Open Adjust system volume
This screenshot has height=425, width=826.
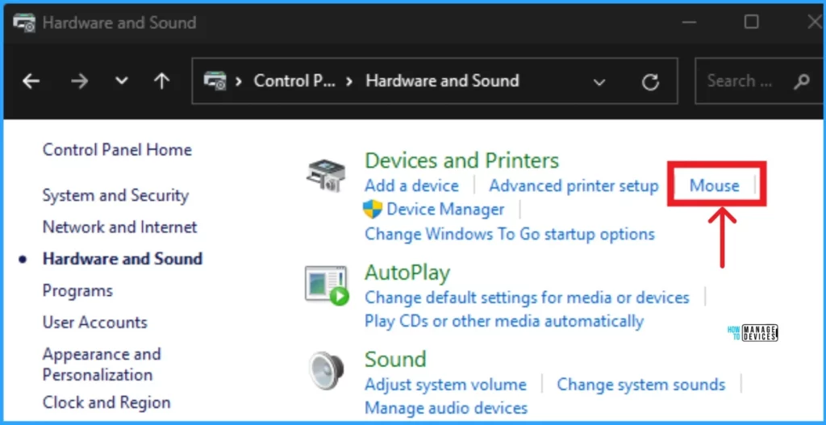click(445, 385)
